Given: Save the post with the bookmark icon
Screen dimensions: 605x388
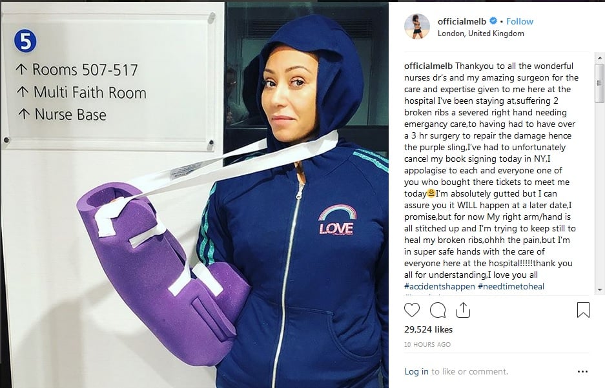Looking at the screenshot, I should click(583, 310).
